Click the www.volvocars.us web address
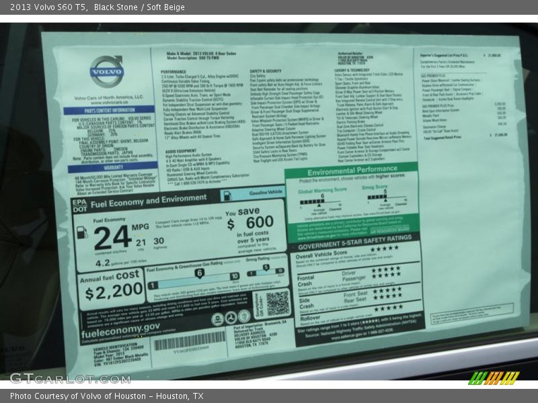The width and height of the screenshot is (538, 403). click(109, 102)
